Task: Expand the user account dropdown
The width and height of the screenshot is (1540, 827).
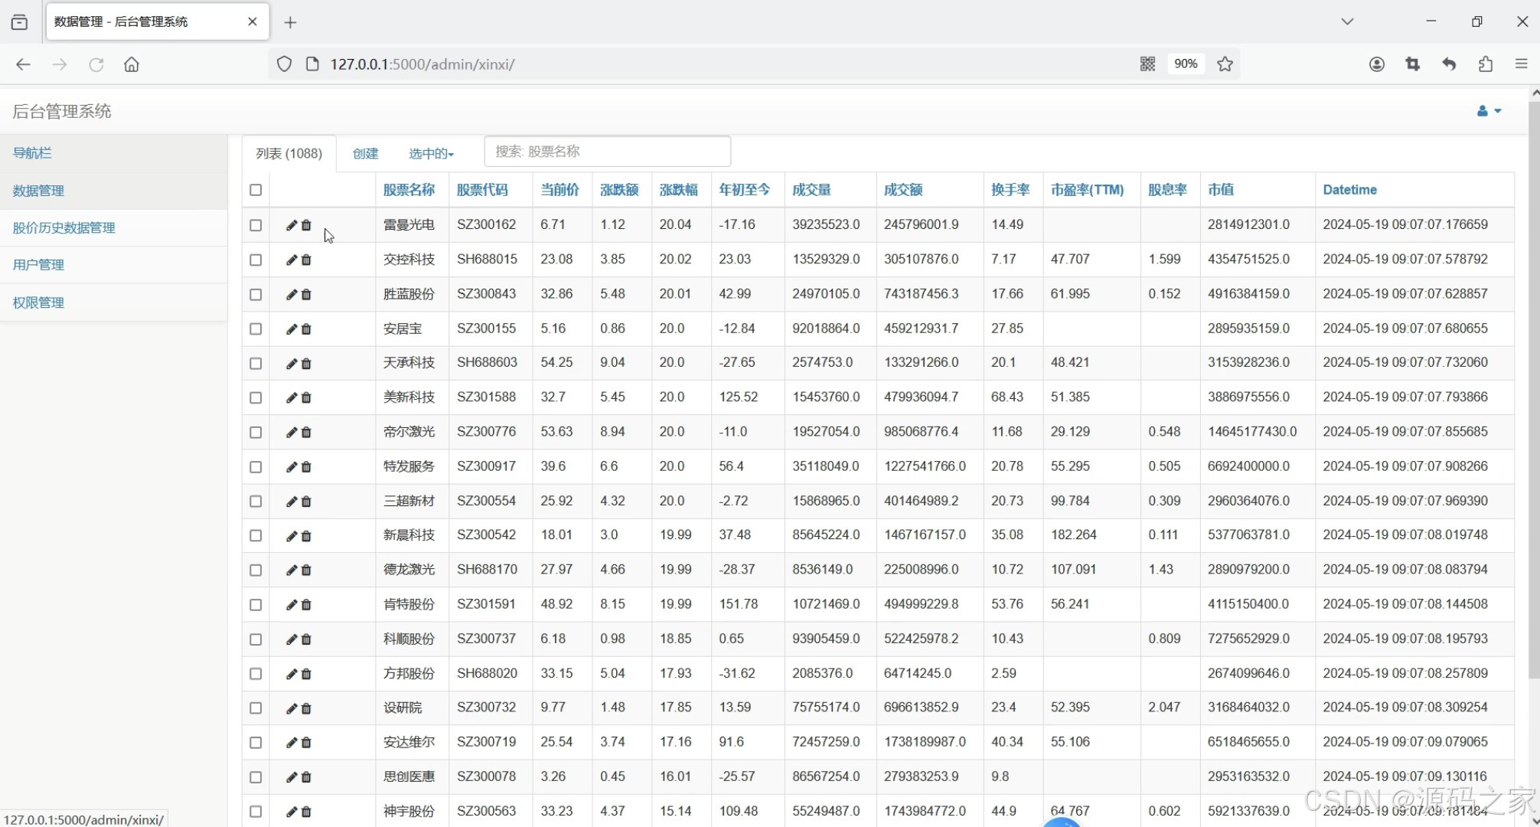Action: (x=1488, y=111)
